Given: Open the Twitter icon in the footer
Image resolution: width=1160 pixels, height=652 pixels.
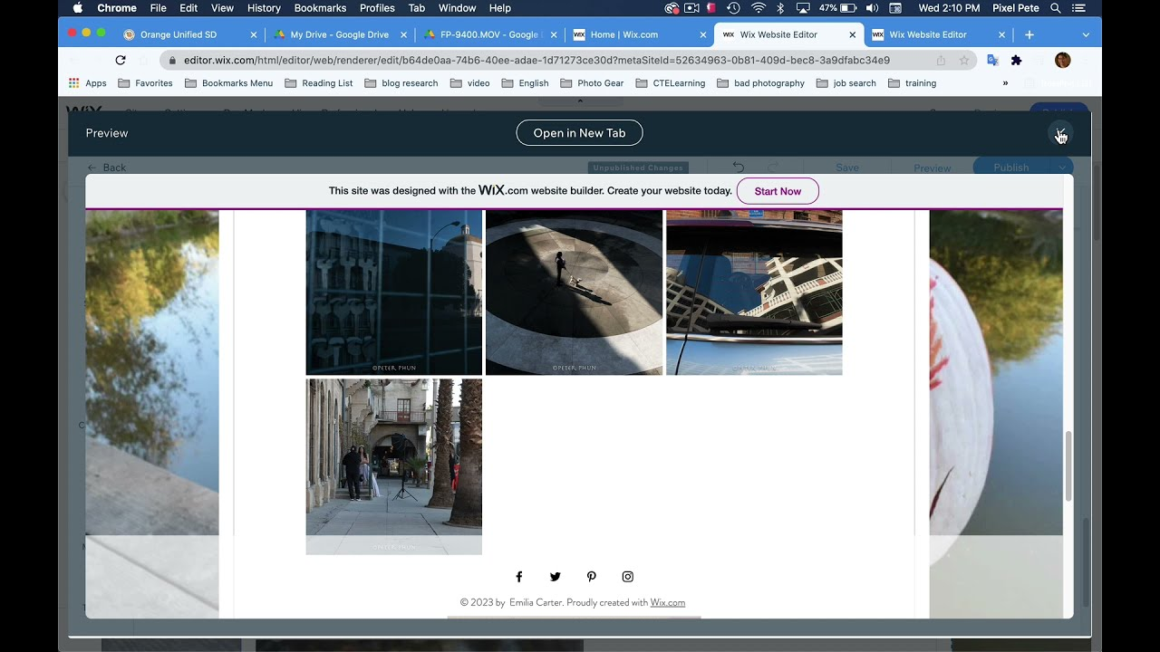Looking at the screenshot, I should [556, 576].
